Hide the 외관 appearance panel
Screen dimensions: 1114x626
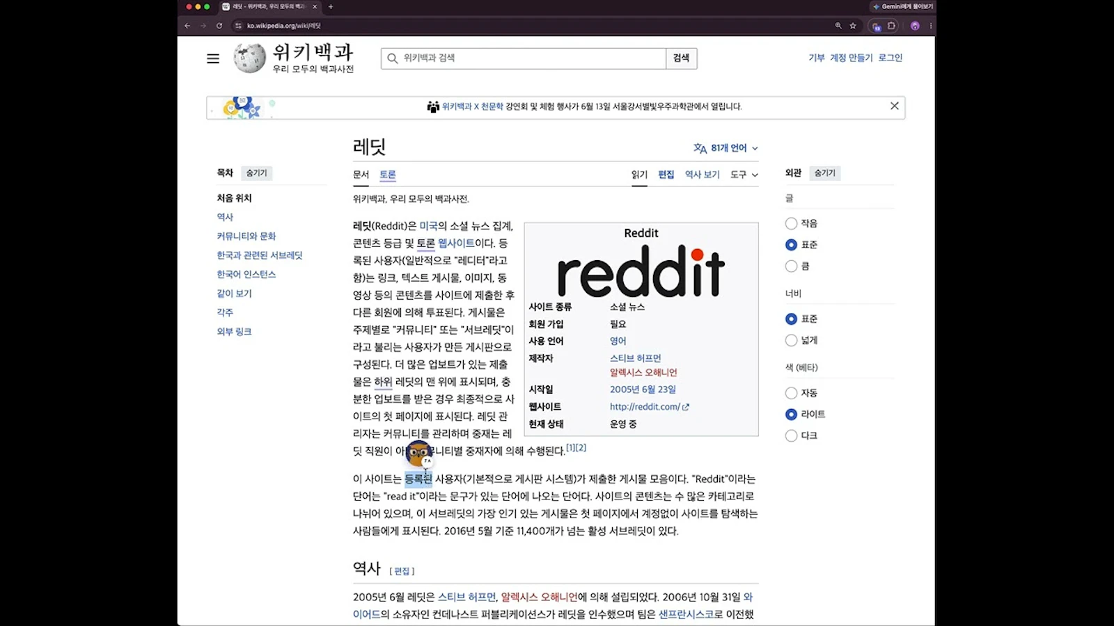click(x=825, y=172)
